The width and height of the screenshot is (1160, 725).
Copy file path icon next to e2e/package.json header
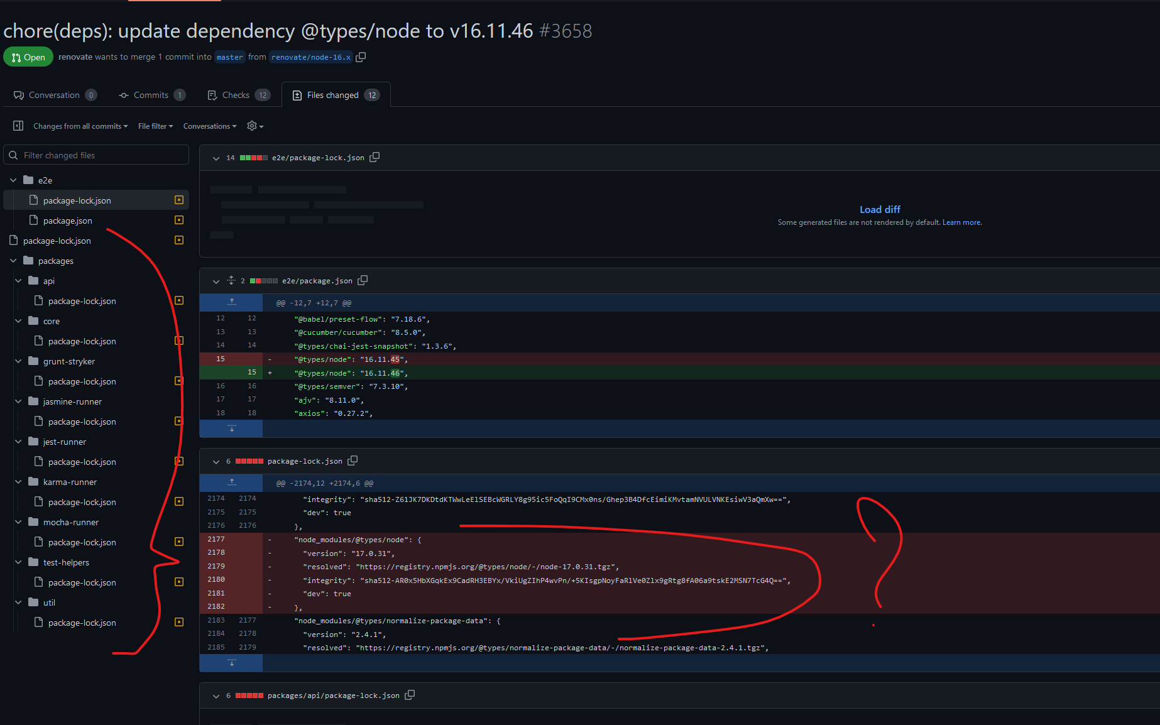click(363, 280)
